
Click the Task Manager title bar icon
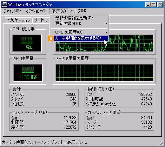(x=5, y=5)
